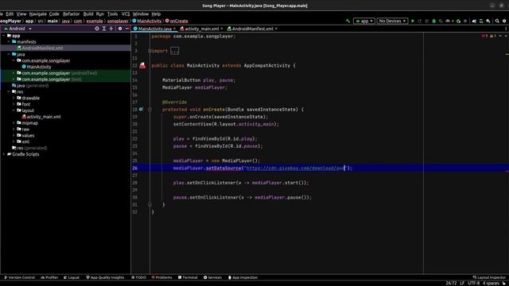Click the UTF-8 encoding in status bar
The width and height of the screenshot is (509, 286).
(x=473, y=284)
